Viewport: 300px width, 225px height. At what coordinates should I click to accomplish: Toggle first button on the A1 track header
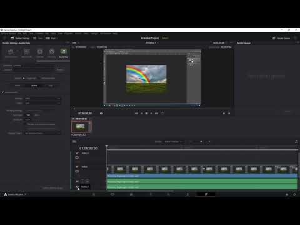(x=82, y=181)
